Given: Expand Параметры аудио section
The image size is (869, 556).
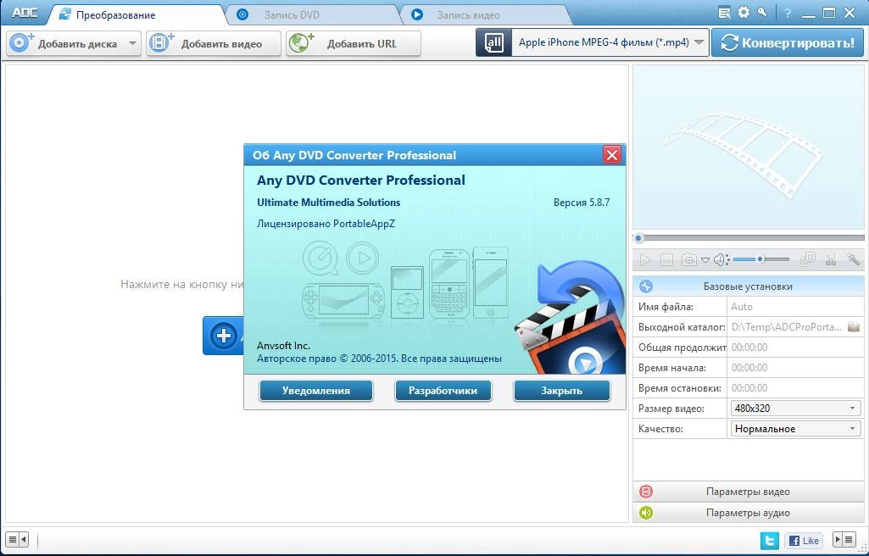Looking at the screenshot, I should (748, 512).
